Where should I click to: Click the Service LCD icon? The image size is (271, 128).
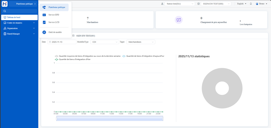[44, 22]
